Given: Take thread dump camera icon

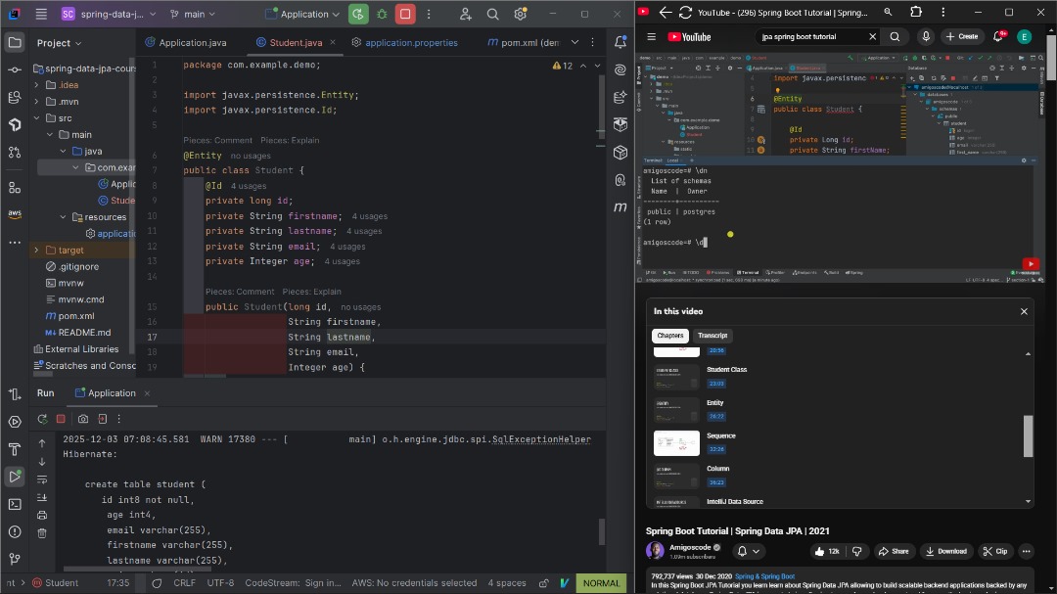Looking at the screenshot, I should [83, 419].
